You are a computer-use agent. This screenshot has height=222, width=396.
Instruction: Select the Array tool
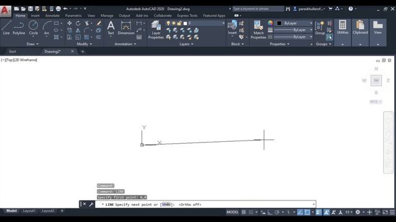click(x=87, y=37)
